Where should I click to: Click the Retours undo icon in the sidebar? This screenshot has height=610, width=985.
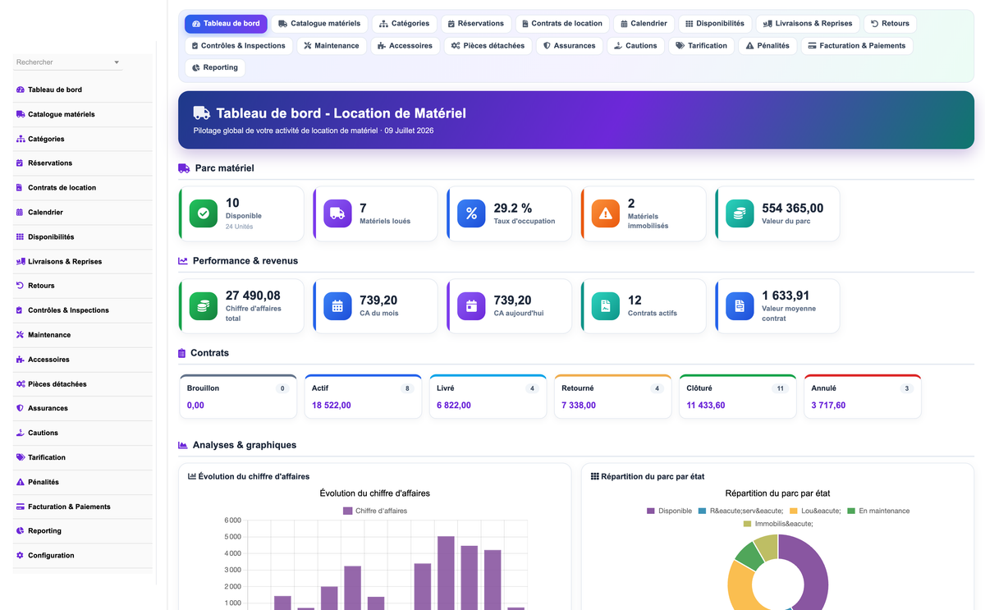point(20,286)
